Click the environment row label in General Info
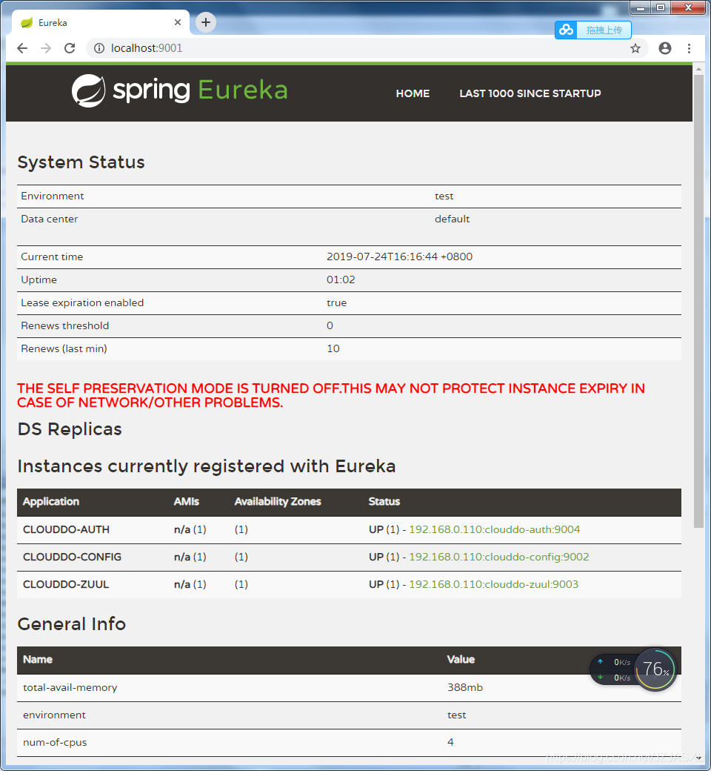The height and width of the screenshot is (771, 711). point(54,715)
